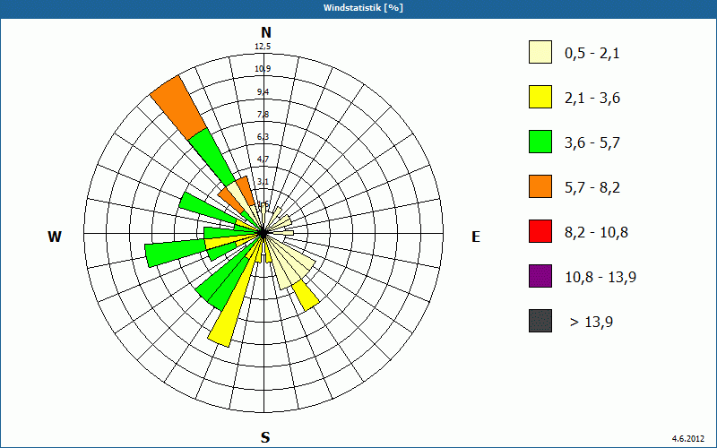The width and height of the screenshot is (717, 448).
Task: Click the legend label "2,1 - 3,6"
Action: (592, 99)
